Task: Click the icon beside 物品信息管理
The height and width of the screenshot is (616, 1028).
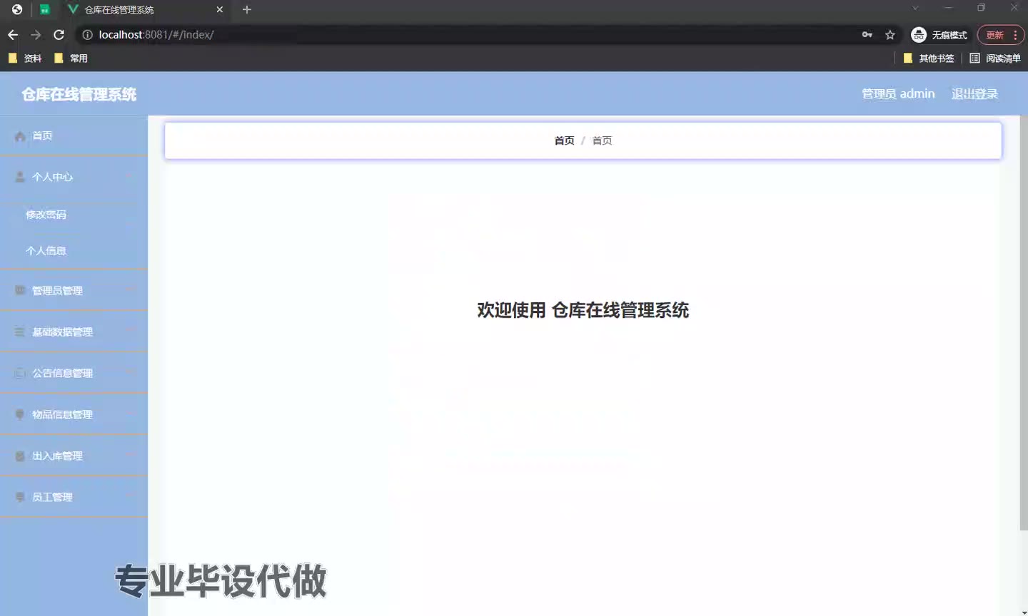Action: click(20, 414)
